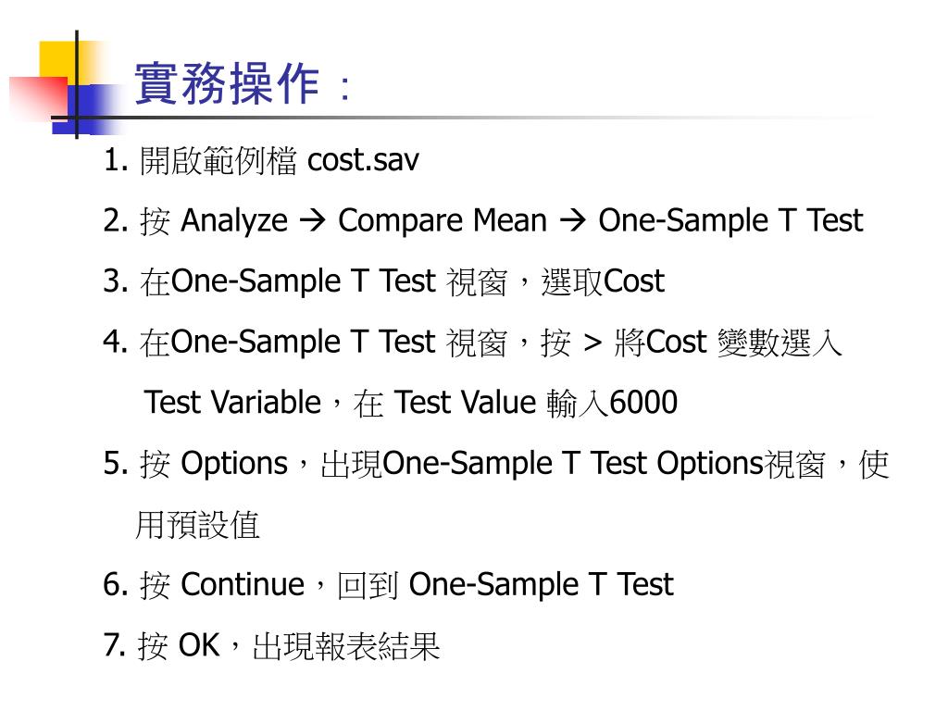Click 出現報表結果 text in step 7

coord(346,645)
